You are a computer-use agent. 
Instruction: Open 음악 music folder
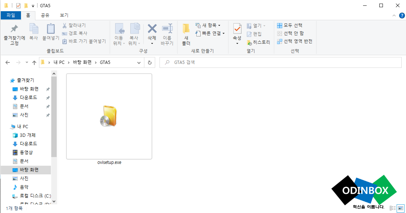pyautogui.click(x=24, y=187)
